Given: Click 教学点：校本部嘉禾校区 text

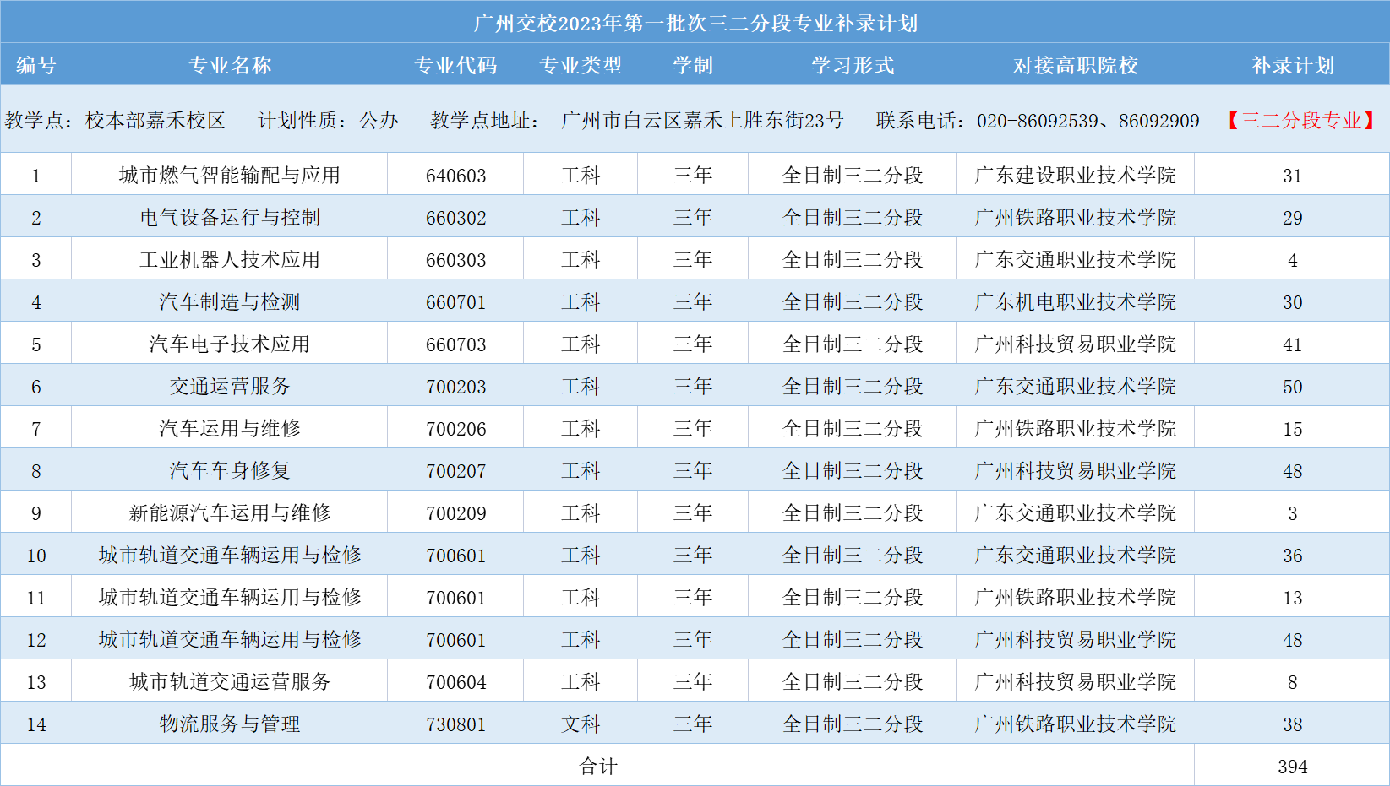Looking at the screenshot, I should (x=115, y=120).
